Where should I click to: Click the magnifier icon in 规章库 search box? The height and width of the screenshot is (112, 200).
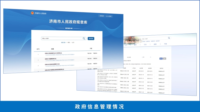84,38
